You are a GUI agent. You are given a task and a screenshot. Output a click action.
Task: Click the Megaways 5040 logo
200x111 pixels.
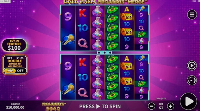pyautogui.click(x=54, y=106)
